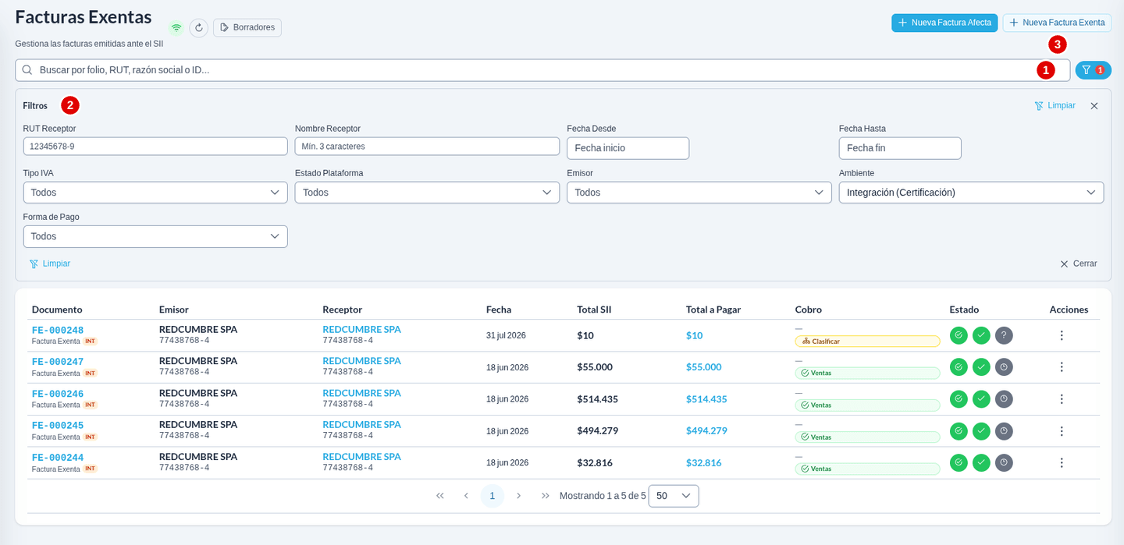Click the refresh icon beside the title
Image resolution: width=1124 pixels, height=545 pixels.
198,28
